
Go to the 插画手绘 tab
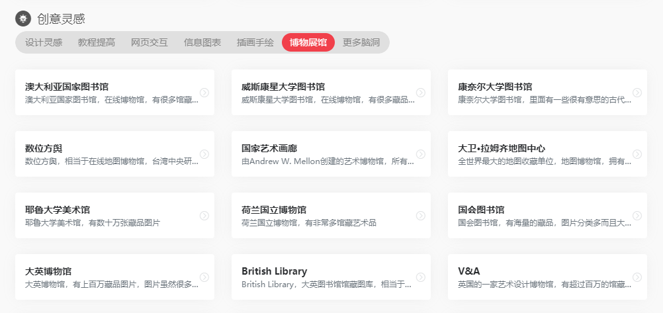[x=255, y=42]
